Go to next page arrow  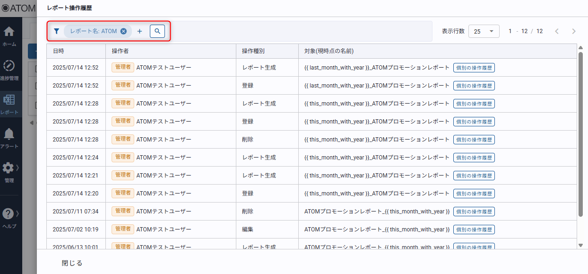coord(573,31)
